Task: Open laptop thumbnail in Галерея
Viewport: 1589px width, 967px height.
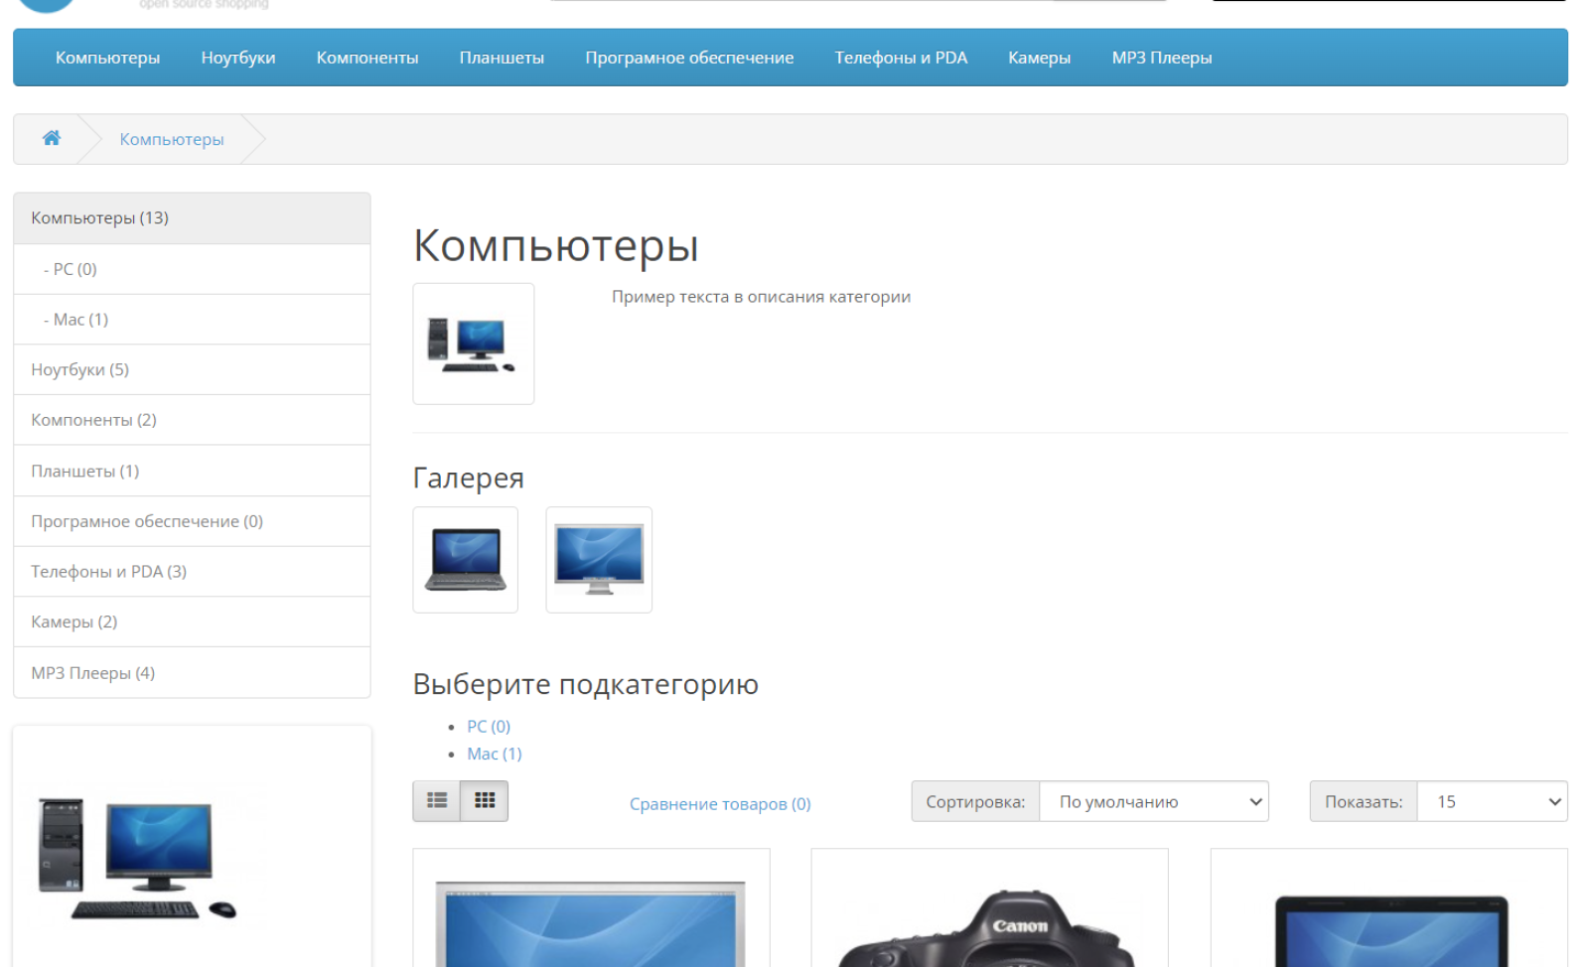Action: (466, 560)
